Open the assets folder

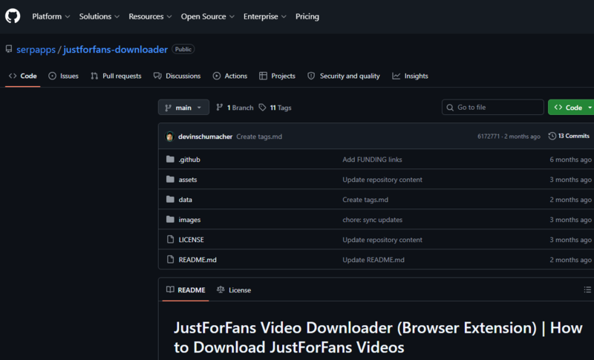tap(188, 180)
